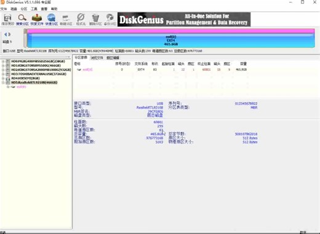Open the 查看 (View) menu
The image size is (320, 234).
click(44, 9)
